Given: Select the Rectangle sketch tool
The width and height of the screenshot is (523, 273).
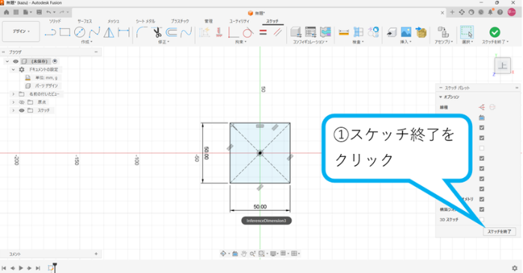Looking at the screenshot, I should point(64,32).
